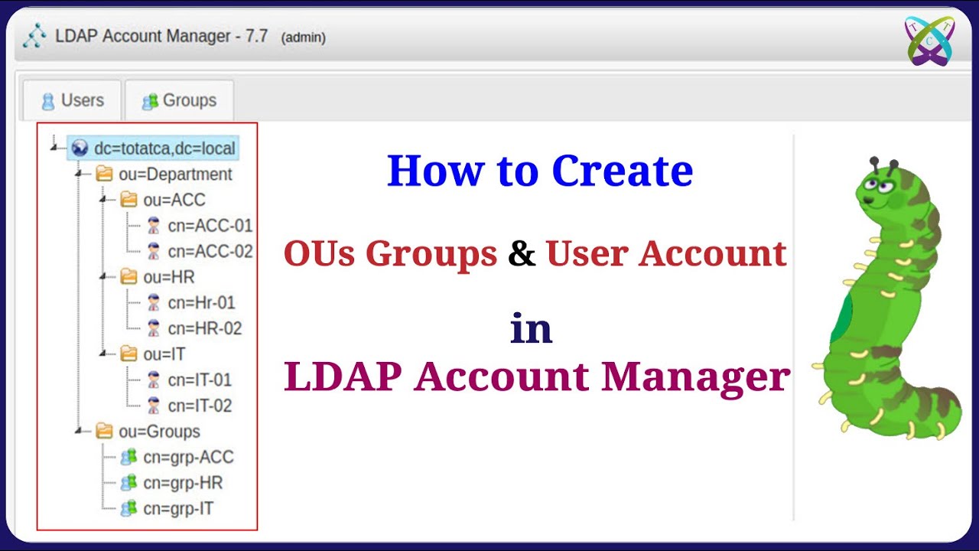This screenshot has height=551, width=979.
Task: Click the group icon on Groups tab
Action: tap(150, 101)
